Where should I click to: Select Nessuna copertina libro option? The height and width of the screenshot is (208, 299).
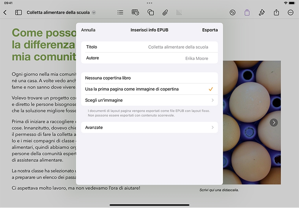(x=149, y=78)
